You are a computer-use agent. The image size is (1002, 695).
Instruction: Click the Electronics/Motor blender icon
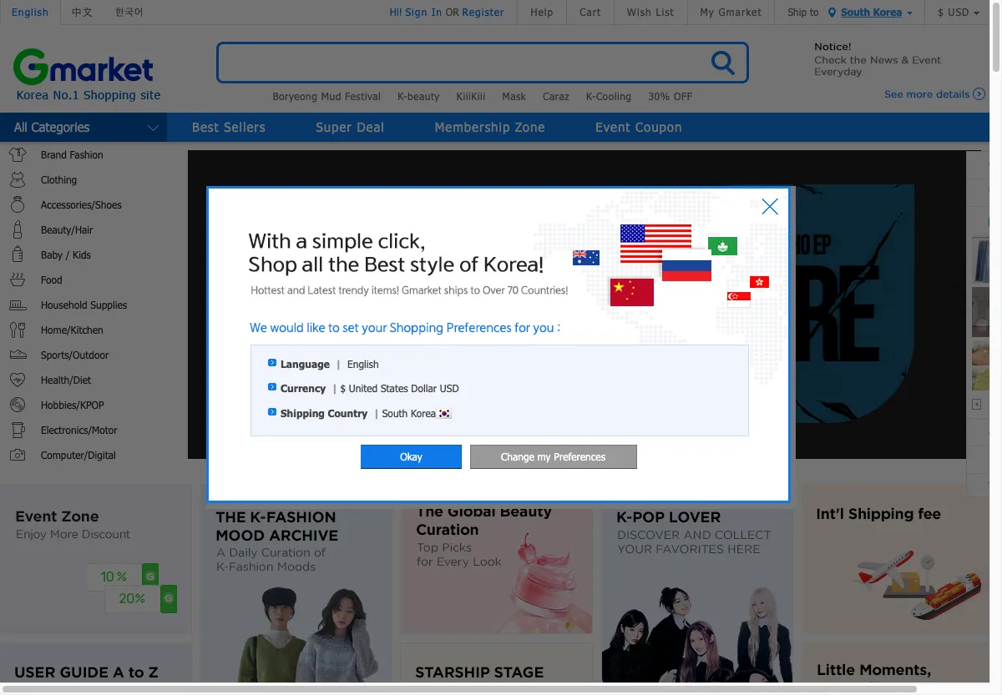18,430
